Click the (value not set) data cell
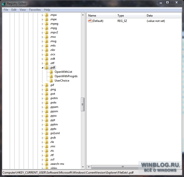This screenshot has height=177, width=184. tap(156, 21)
